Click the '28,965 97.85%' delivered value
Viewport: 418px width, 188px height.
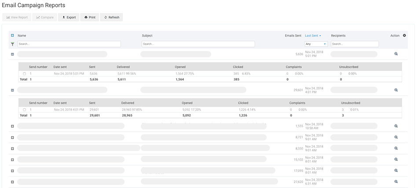click(132, 110)
